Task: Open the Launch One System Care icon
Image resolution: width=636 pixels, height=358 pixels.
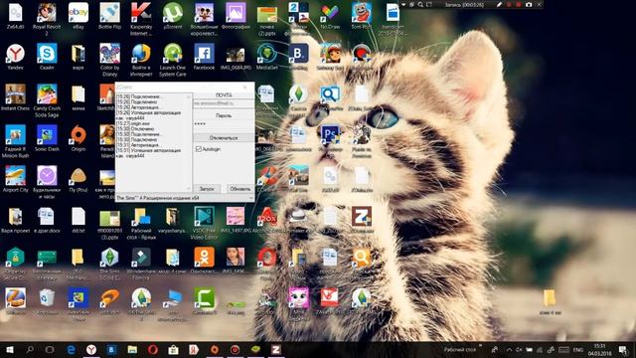Action: [173, 60]
